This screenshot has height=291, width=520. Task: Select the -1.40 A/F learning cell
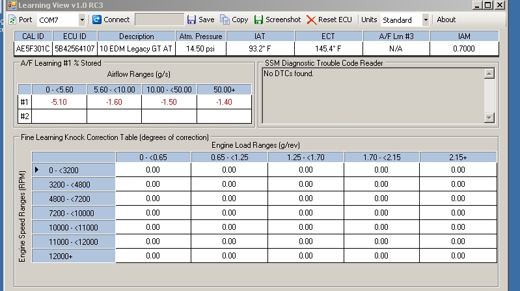click(x=224, y=102)
